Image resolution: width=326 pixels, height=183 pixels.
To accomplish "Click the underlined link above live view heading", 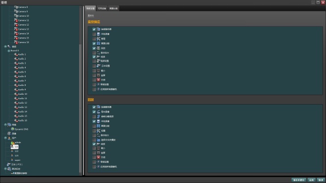I will (x=91, y=16).
